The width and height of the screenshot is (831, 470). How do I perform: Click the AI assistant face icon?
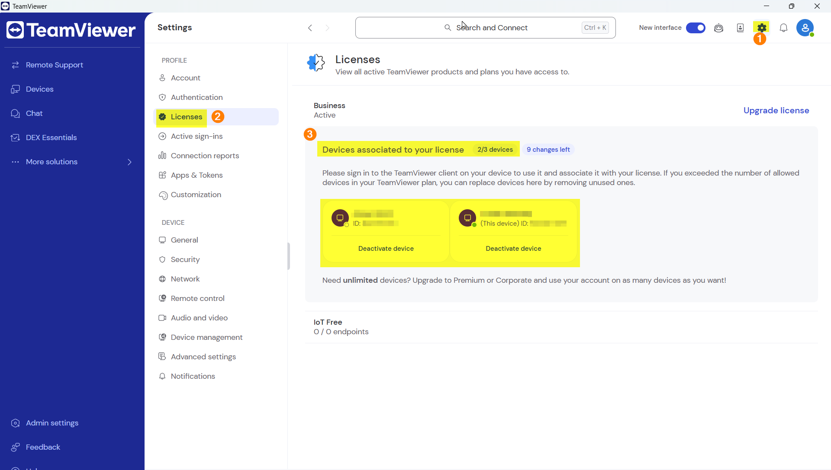pyautogui.click(x=718, y=28)
